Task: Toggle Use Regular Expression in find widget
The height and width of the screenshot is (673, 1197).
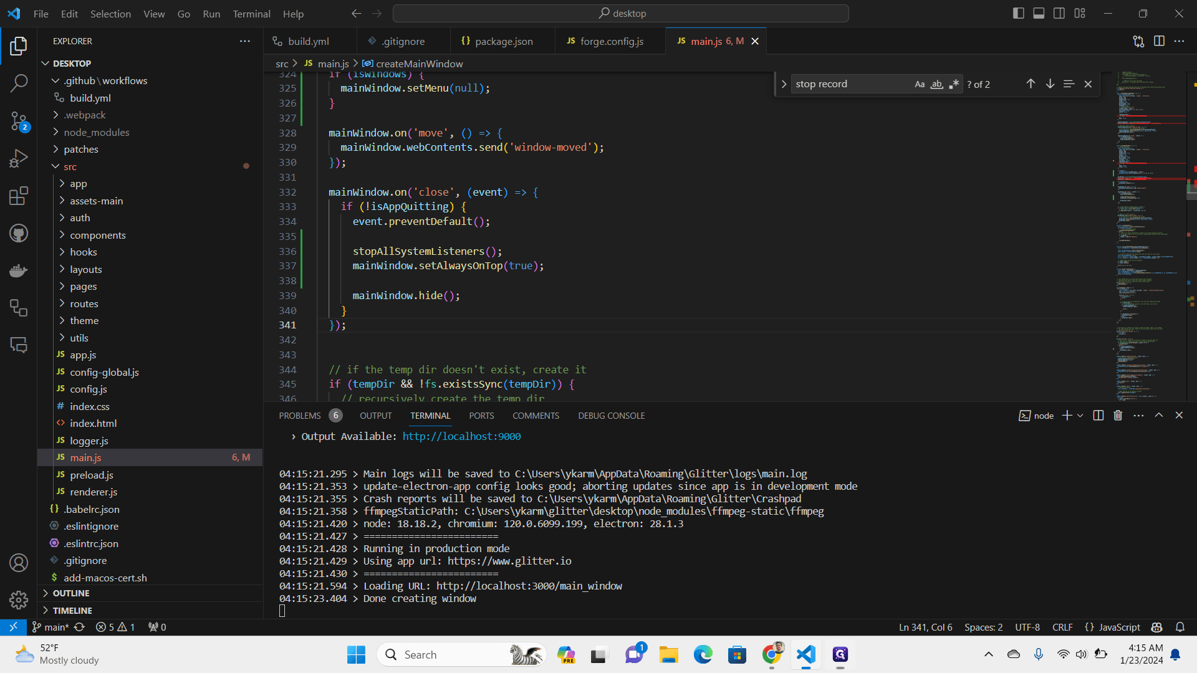Action: coord(954,84)
